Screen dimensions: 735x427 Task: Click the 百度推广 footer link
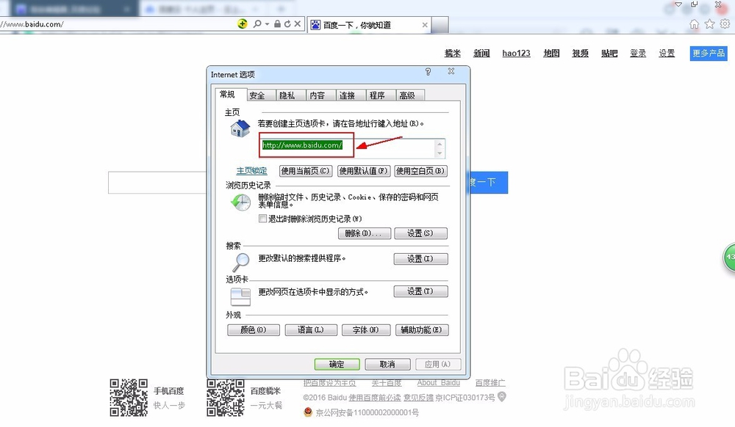pos(490,382)
